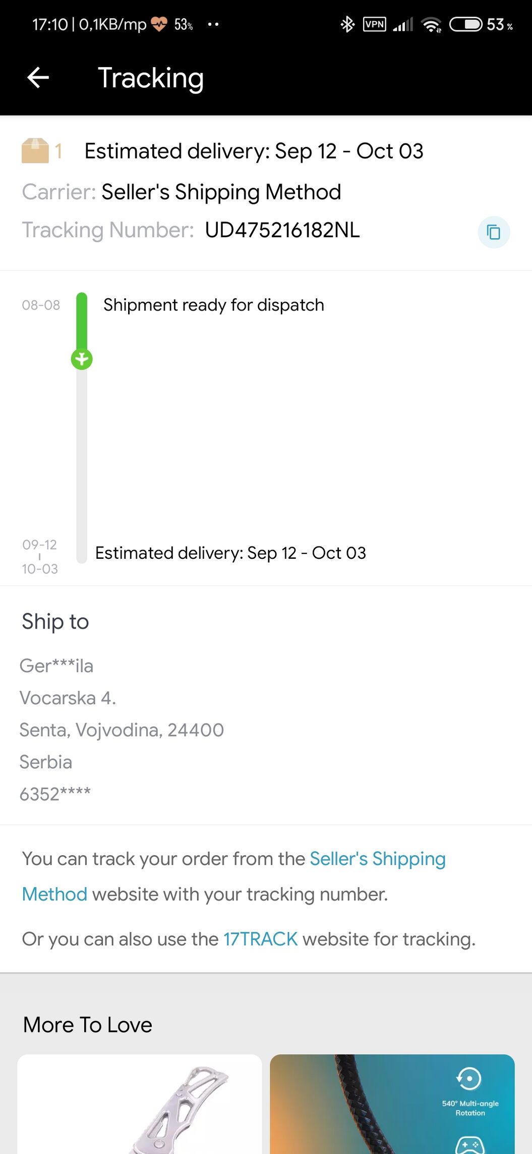Tap the tracking number UD475216182NL
Viewport: 532px width, 1154px height.
click(x=282, y=230)
